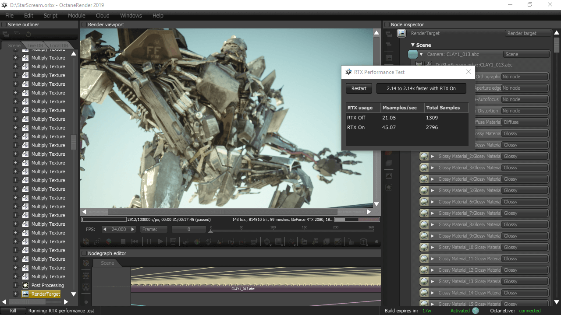Collapse the Scene section in Node inspector
This screenshot has height=315, width=561.
pos(413,45)
